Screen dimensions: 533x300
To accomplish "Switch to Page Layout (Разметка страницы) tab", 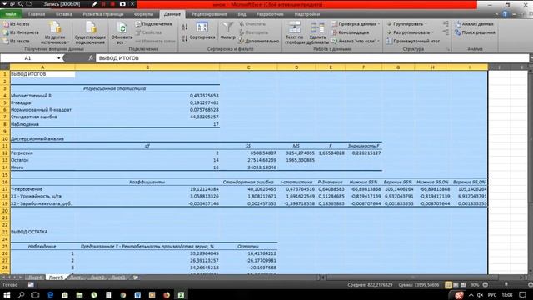I will (103, 14).
